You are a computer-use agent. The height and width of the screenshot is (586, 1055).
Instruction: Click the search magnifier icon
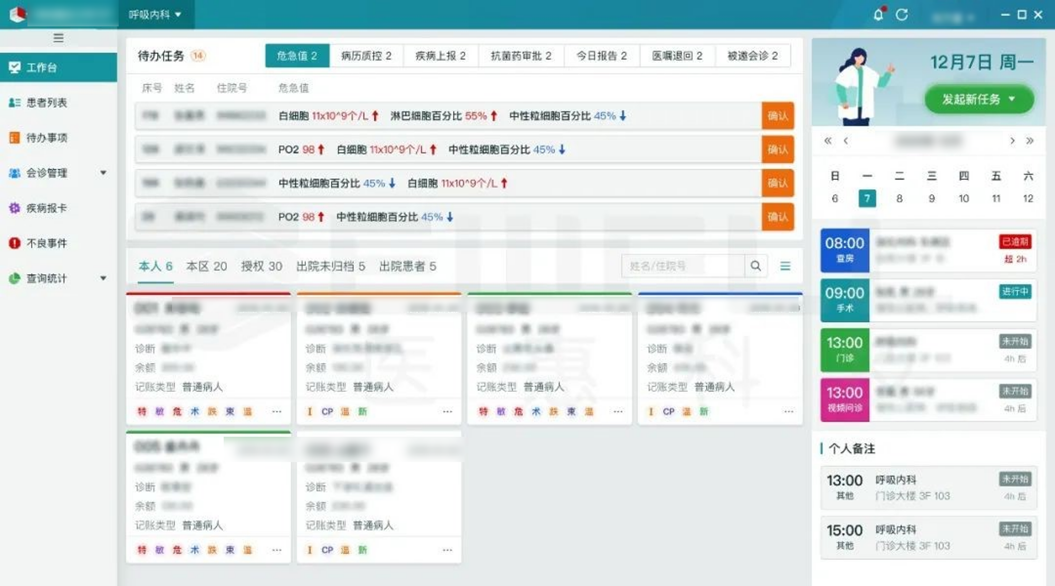(756, 266)
